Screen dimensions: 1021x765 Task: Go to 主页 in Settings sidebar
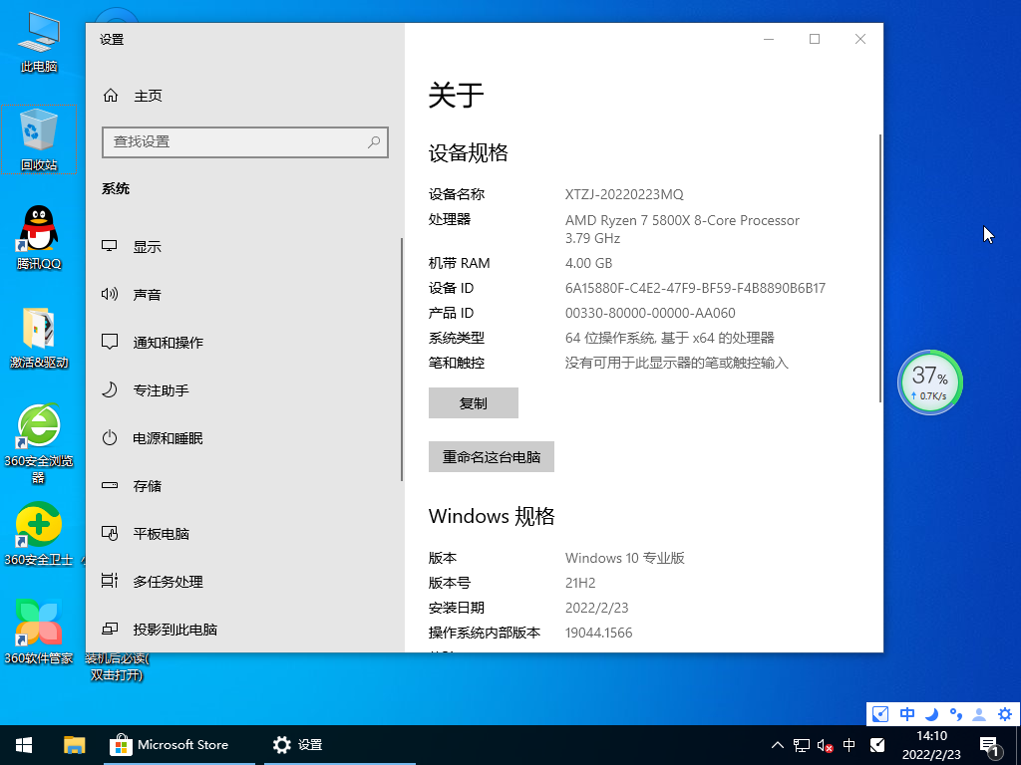click(x=142, y=95)
